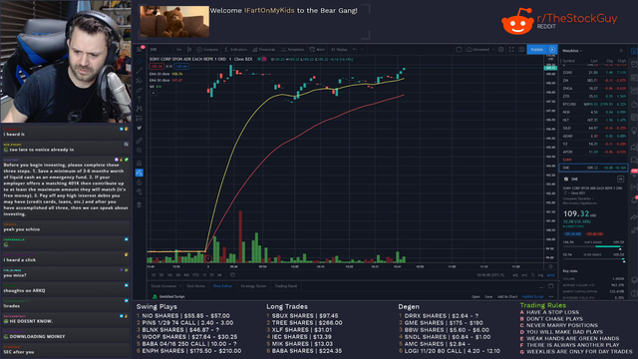The image size is (638, 359).
Task: Select the ruler measure tool
Action: click(140, 141)
